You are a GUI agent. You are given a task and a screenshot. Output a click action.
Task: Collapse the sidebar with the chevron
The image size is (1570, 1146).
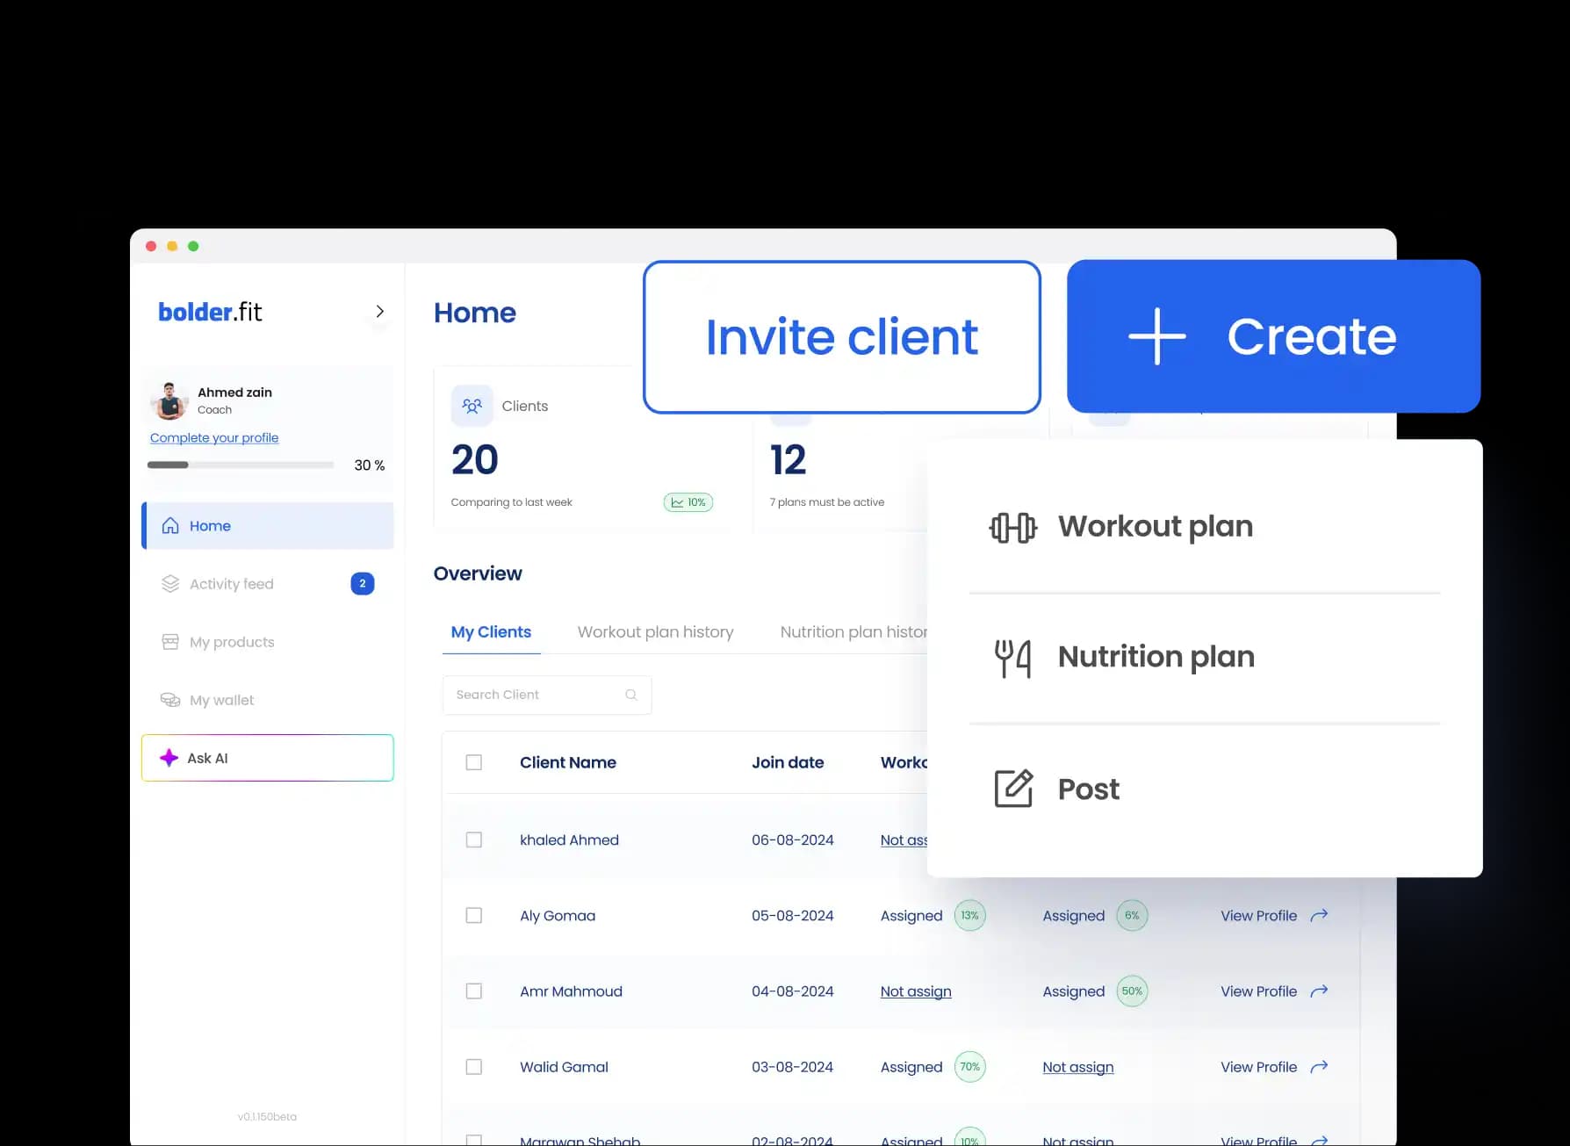coord(379,311)
